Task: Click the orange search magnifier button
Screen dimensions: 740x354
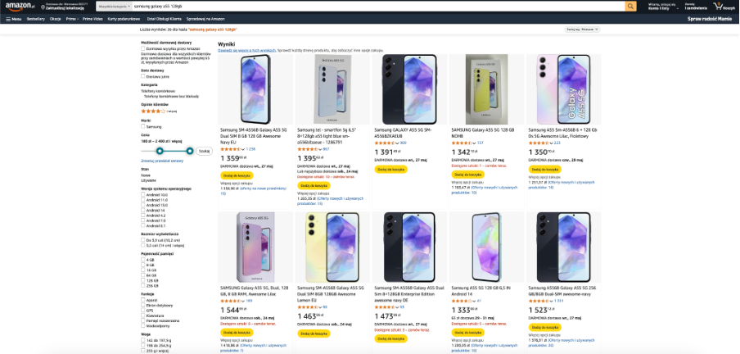Action: pyautogui.click(x=631, y=6)
